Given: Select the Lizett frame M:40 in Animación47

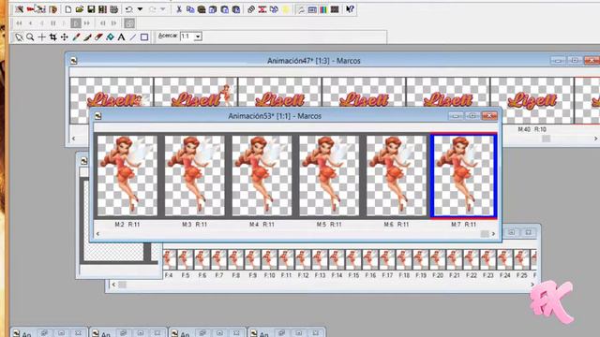Looking at the screenshot, I should [x=532, y=100].
